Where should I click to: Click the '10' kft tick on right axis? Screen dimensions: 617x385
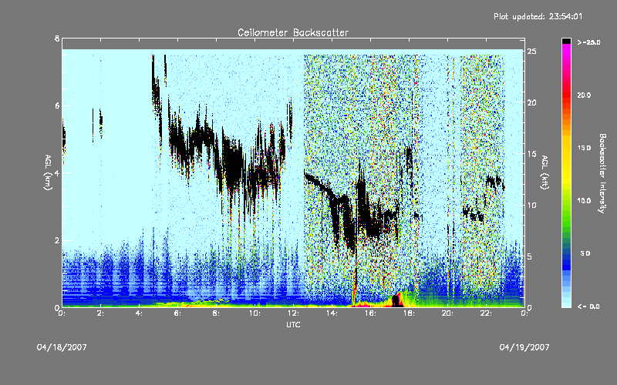(x=531, y=205)
